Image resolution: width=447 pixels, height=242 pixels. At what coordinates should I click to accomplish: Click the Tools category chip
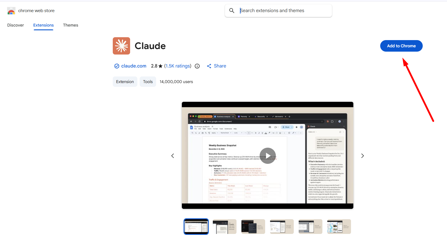click(x=148, y=82)
